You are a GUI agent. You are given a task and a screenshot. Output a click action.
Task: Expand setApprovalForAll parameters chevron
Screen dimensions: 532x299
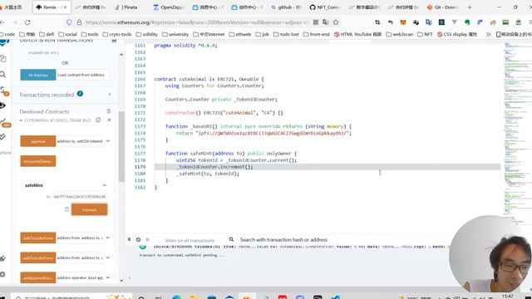(x=108, y=277)
